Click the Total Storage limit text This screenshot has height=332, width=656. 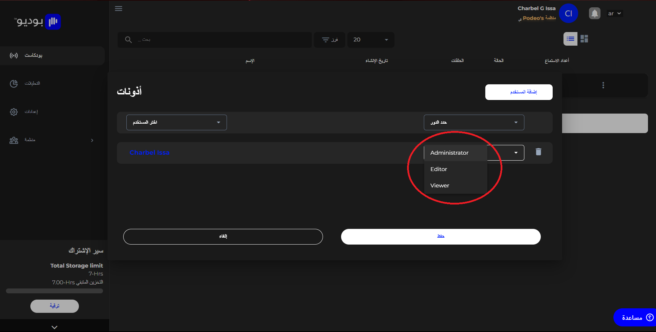pyautogui.click(x=76, y=265)
